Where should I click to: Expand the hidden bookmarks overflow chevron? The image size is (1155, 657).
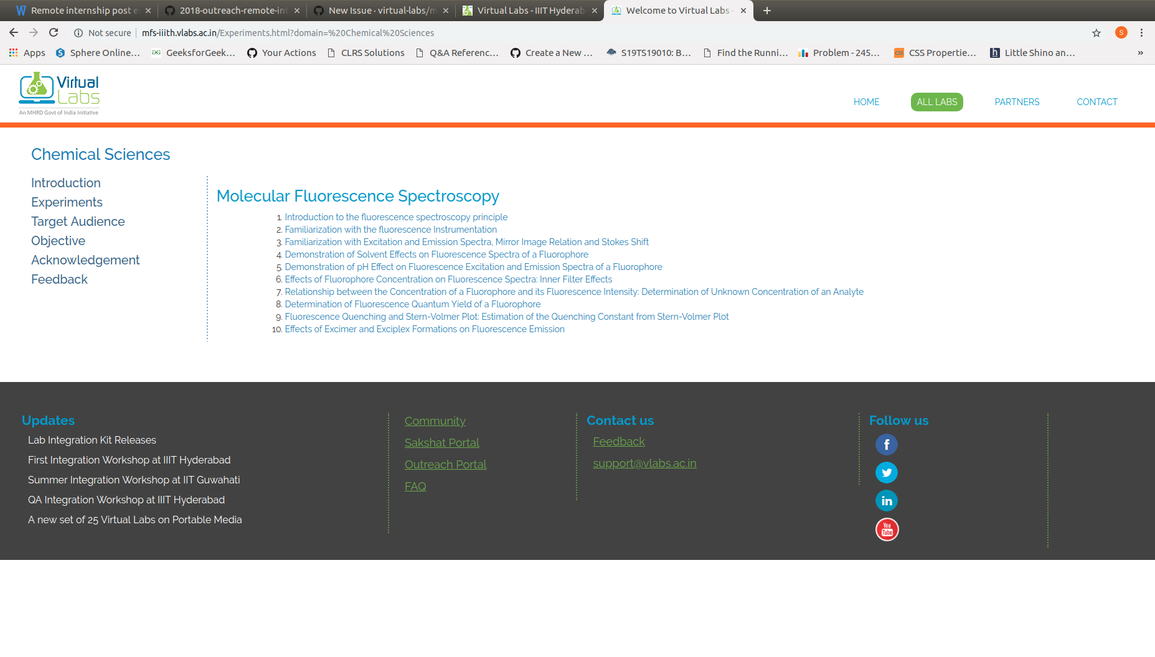point(1141,53)
